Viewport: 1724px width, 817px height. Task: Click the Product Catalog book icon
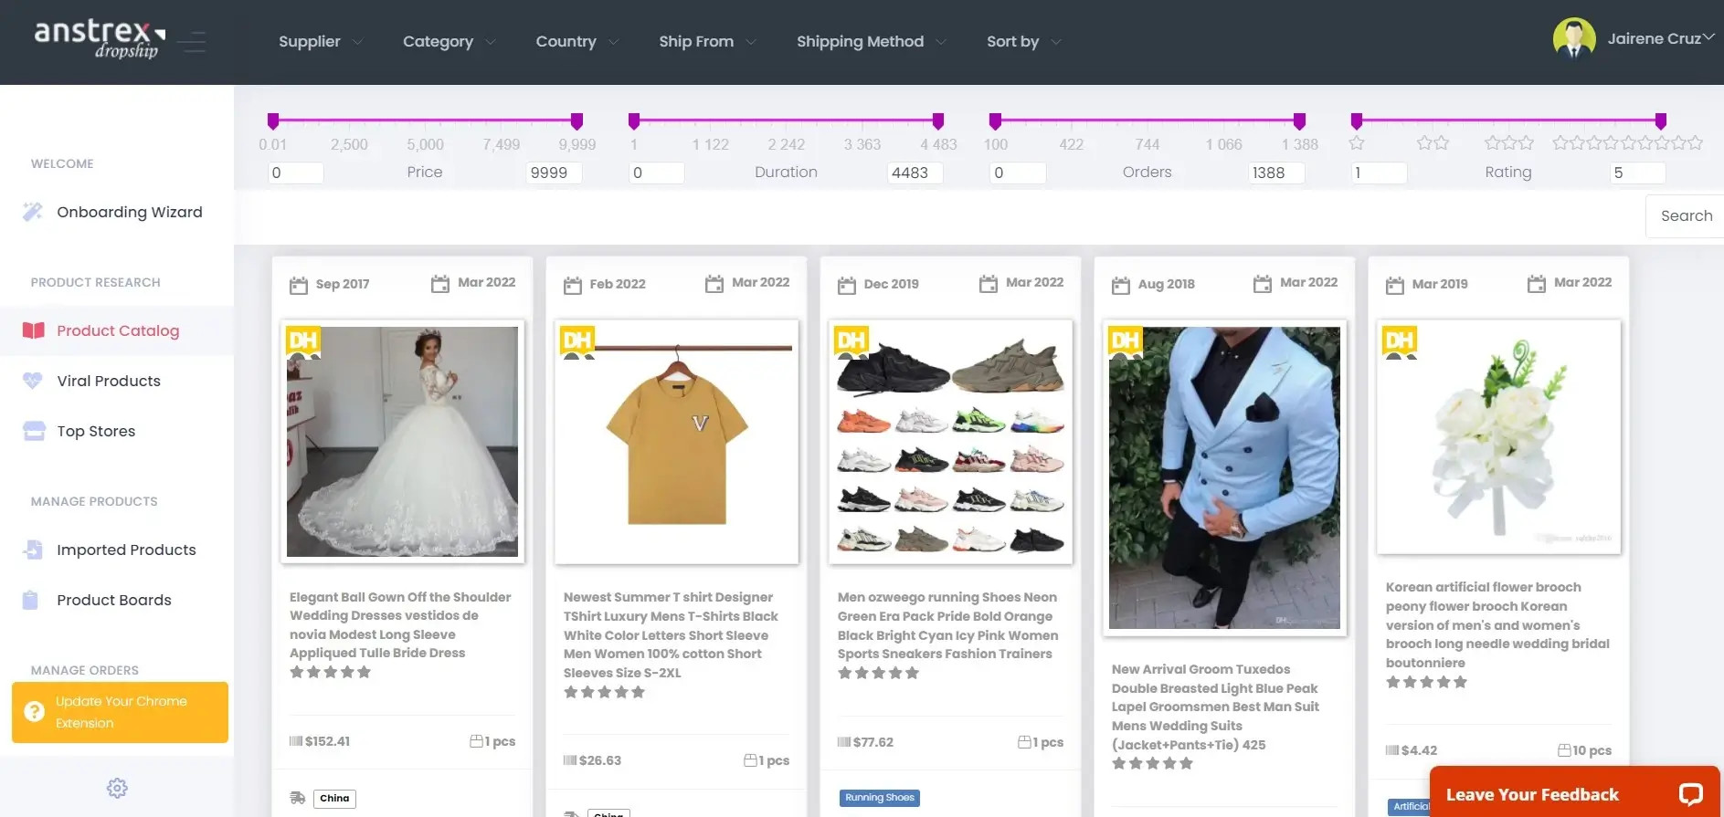click(x=33, y=330)
